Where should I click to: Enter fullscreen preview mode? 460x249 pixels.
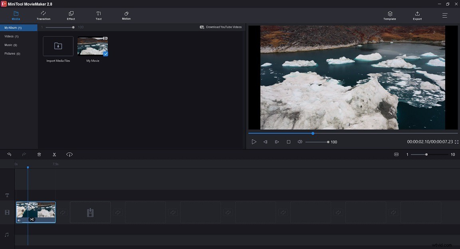click(x=456, y=142)
